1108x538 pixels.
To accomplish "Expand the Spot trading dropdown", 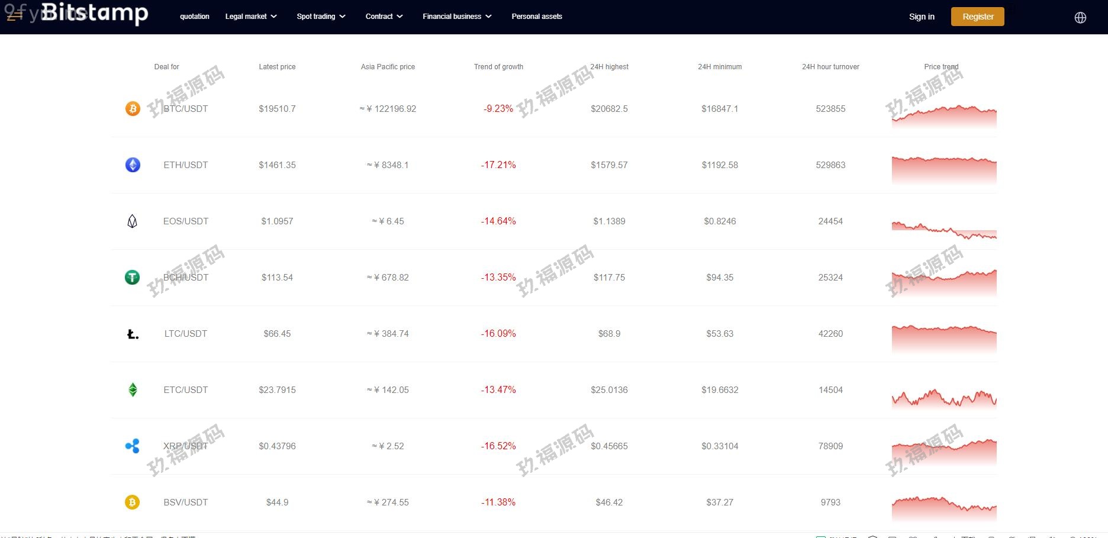I will pyautogui.click(x=321, y=17).
